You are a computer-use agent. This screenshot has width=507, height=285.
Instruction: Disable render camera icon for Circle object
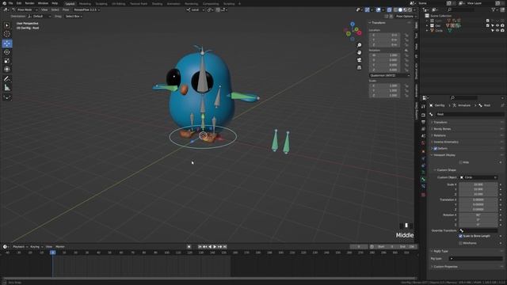pyautogui.click(x=502, y=30)
